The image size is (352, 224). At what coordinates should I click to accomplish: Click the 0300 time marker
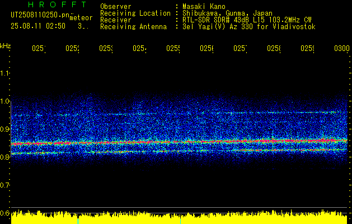[x=342, y=48]
